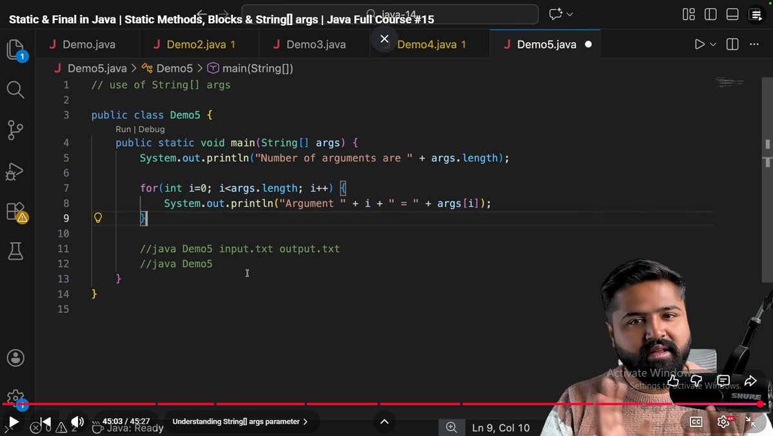This screenshot has height=436, width=773.
Task: Click the comment '//java Demo5 input.txt output.txt'
Action: (240, 248)
